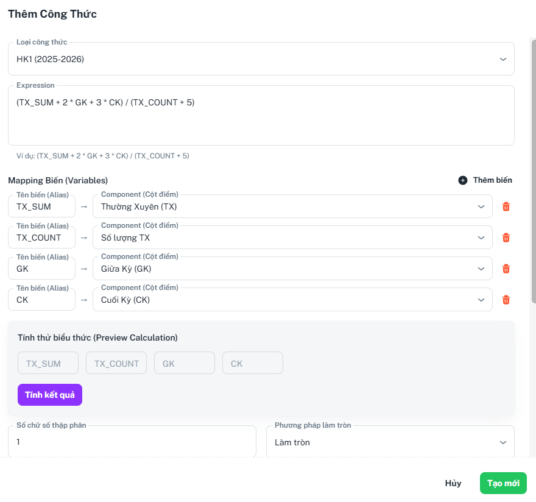Click the dialog's vertical scrollbar
The height and width of the screenshot is (502, 536).
click(x=534, y=171)
